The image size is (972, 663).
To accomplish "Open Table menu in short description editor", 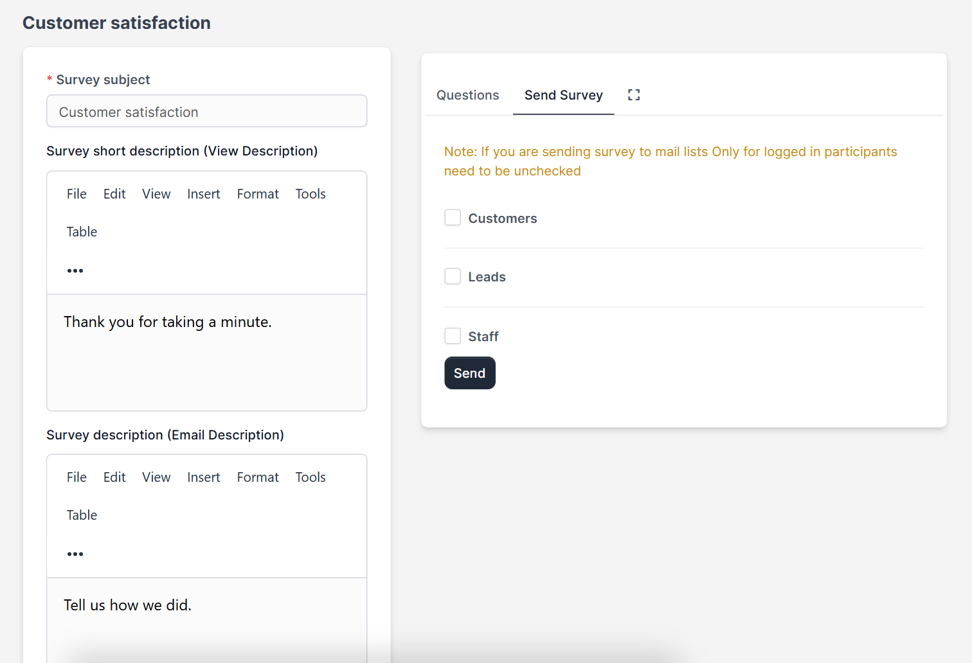I will (x=82, y=232).
